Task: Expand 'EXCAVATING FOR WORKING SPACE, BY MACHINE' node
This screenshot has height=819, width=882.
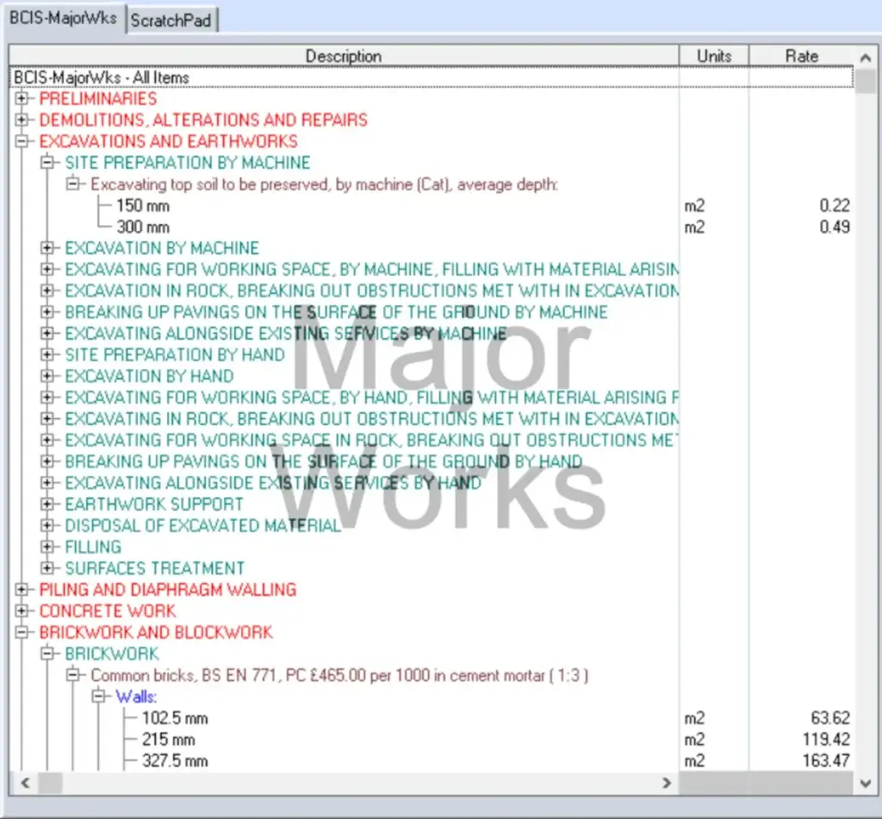Action: [x=48, y=269]
